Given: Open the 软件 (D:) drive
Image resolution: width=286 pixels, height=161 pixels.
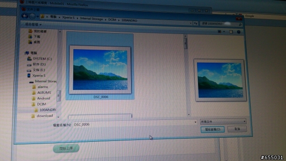Looking at the screenshot, I should (39, 64).
